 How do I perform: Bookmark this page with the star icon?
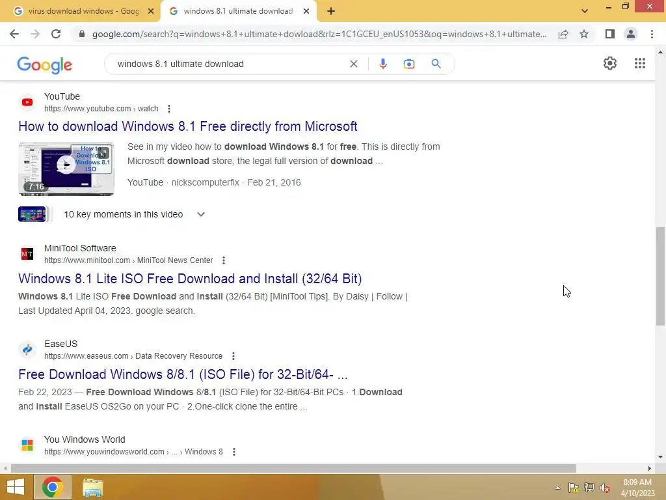coord(584,34)
